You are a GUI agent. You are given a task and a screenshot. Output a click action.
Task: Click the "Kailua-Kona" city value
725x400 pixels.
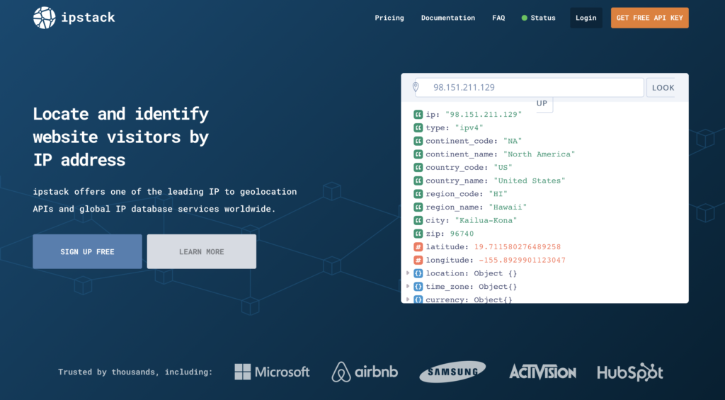tap(486, 221)
